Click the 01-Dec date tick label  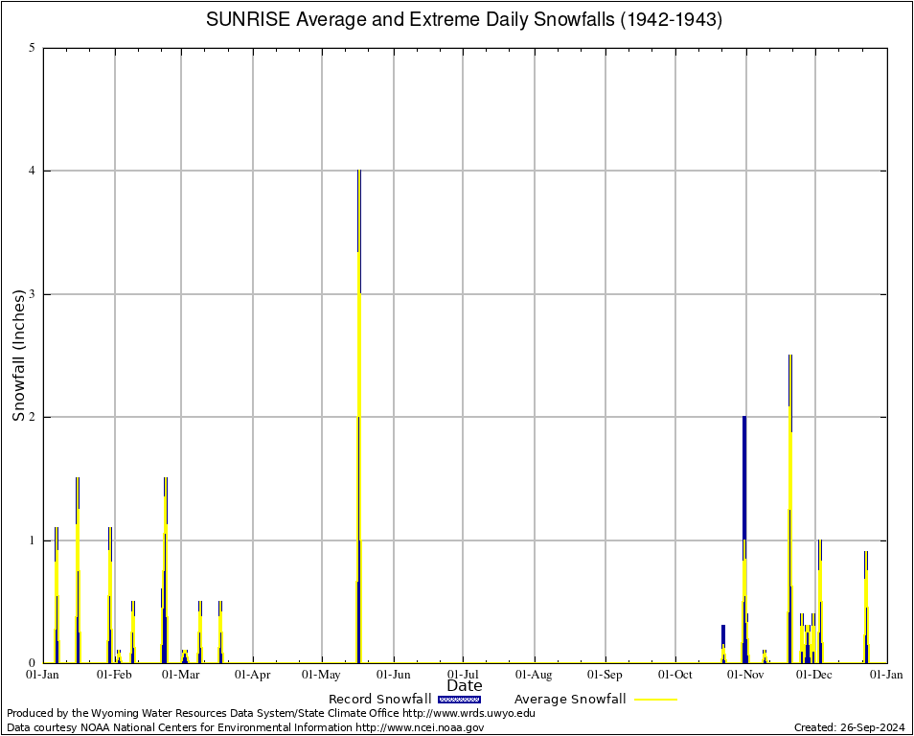click(815, 675)
